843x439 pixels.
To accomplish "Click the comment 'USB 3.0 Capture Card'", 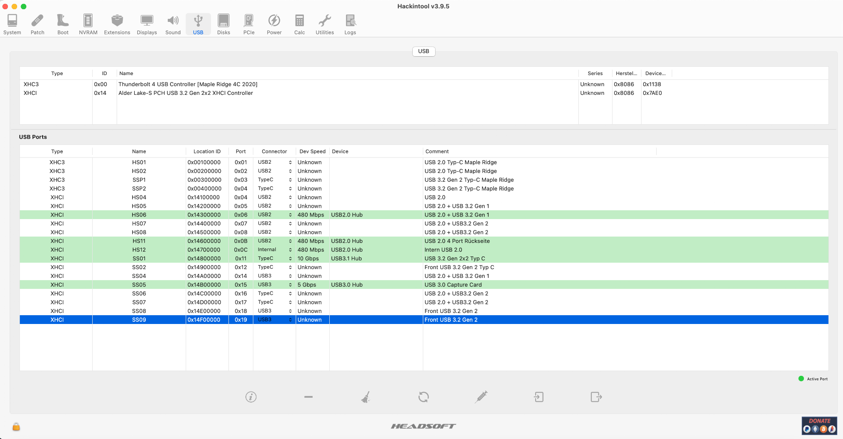I will click(453, 285).
